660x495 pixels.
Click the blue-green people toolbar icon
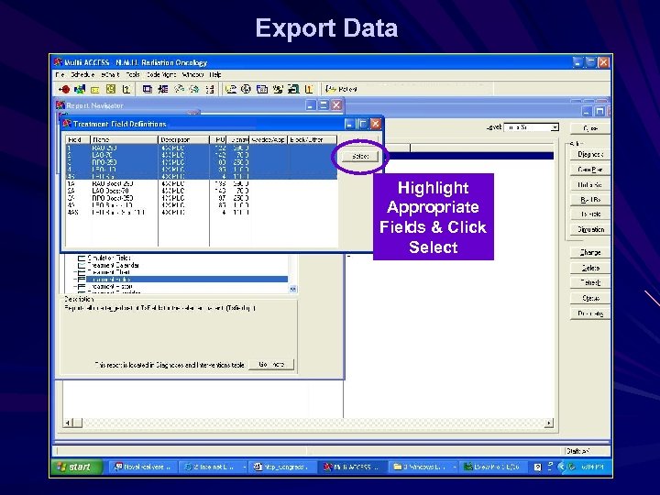click(x=80, y=89)
